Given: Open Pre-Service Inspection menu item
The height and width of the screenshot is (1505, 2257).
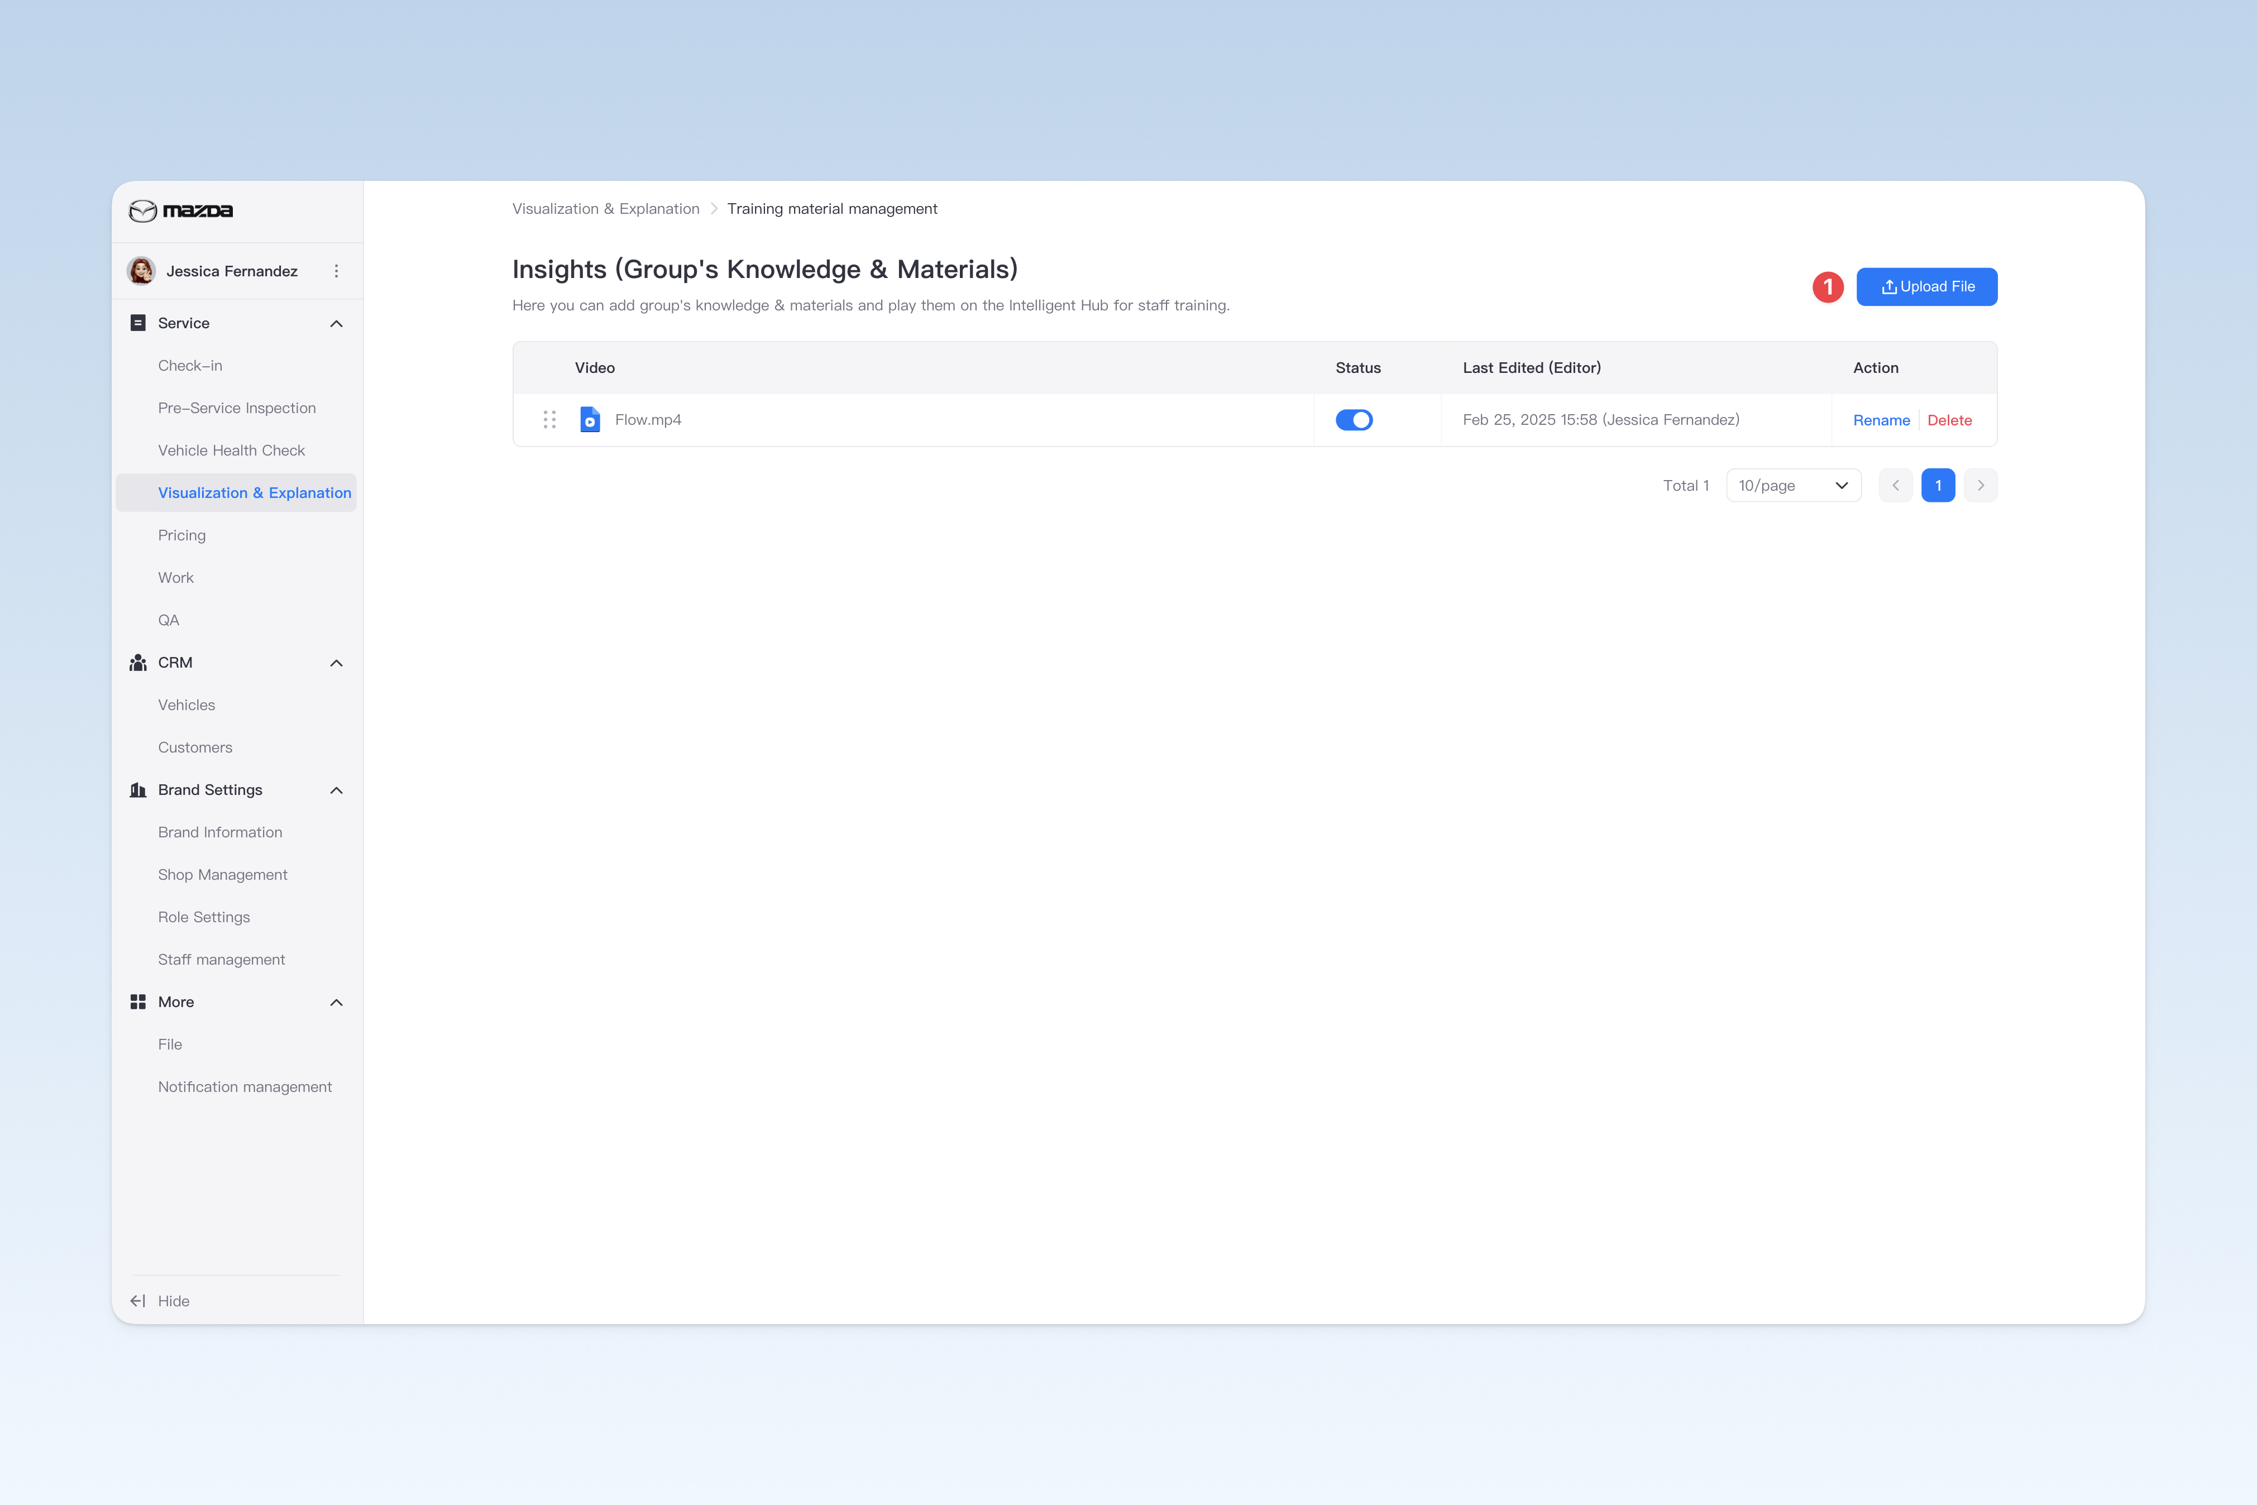Looking at the screenshot, I should coord(237,408).
